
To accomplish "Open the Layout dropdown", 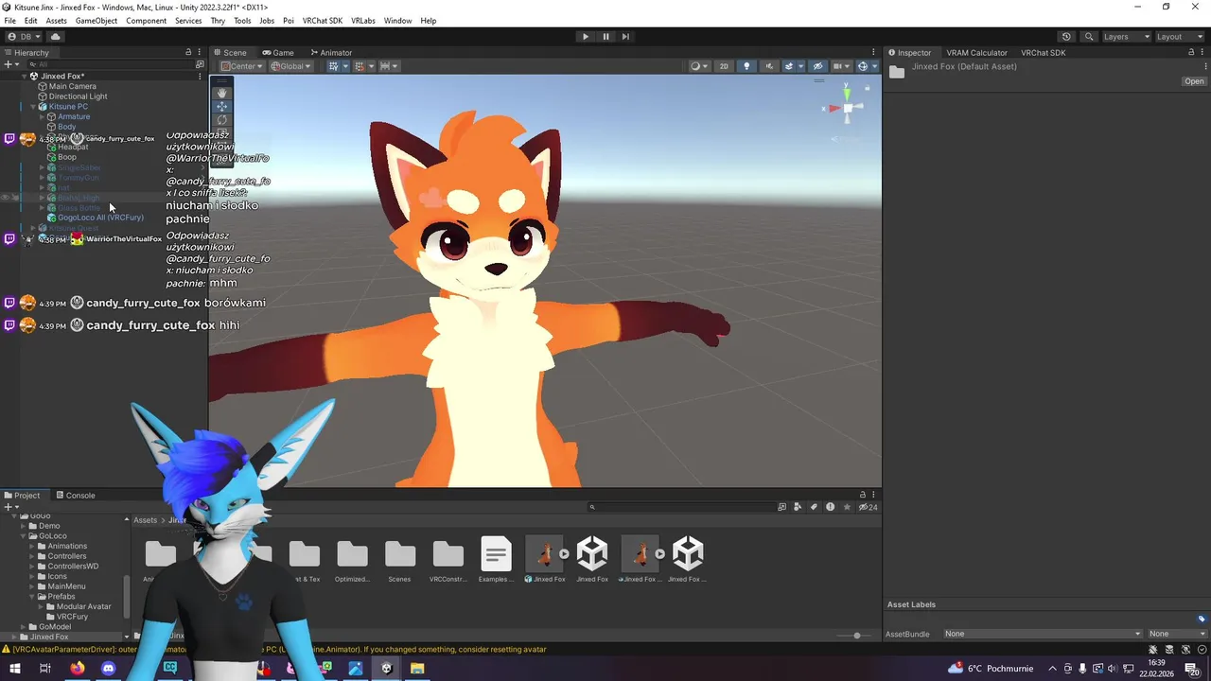I will (x=1179, y=37).
